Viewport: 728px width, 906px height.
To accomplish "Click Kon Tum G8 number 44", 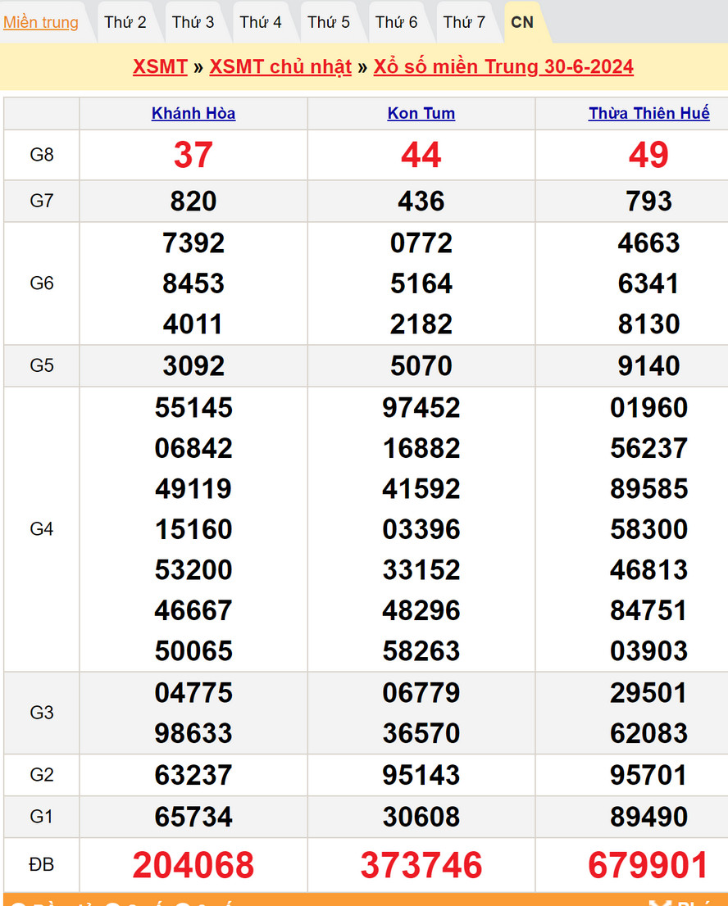I will [421, 155].
